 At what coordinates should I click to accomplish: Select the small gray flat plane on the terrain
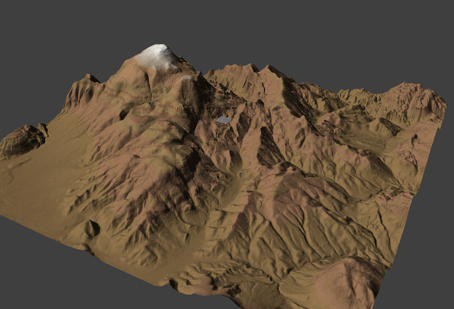[x=224, y=120]
